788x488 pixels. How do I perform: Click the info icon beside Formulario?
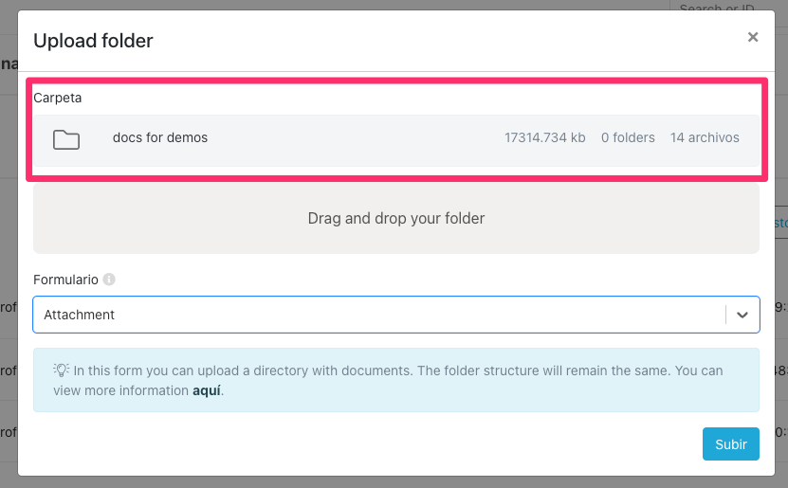(x=109, y=280)
